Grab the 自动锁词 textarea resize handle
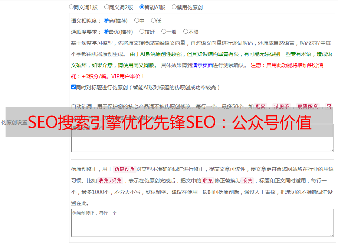Image resolution: width=338 pixels, height=244 pixels. [332, 150]
